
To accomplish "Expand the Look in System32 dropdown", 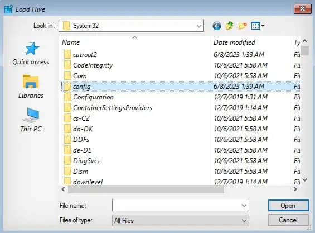I will tap(199, 26).
